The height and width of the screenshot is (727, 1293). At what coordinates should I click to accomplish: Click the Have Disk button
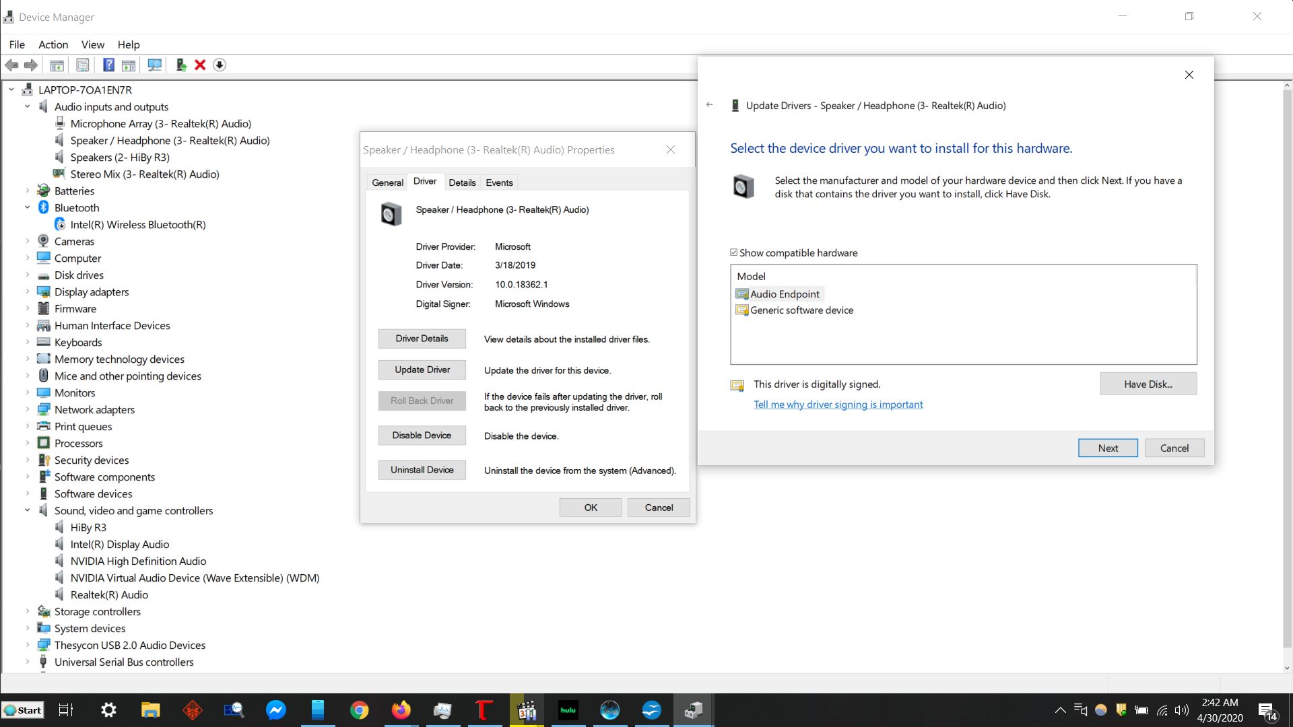(x=1148, y=384)
